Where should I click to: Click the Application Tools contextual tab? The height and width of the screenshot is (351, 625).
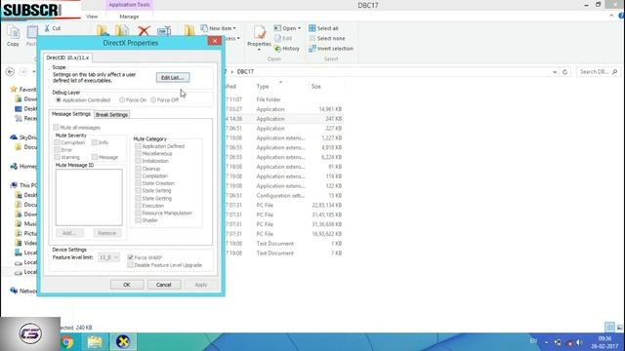point(129,5)
